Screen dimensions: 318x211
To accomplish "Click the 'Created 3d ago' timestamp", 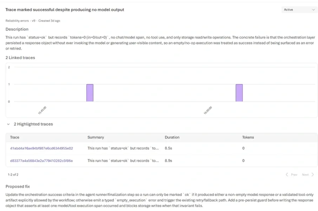I will coord(49,21).
